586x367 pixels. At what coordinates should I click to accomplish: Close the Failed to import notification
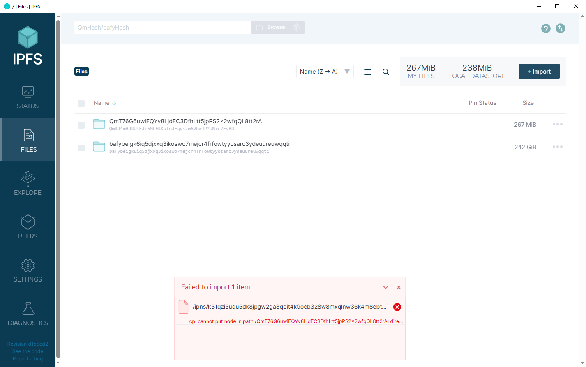399,287
